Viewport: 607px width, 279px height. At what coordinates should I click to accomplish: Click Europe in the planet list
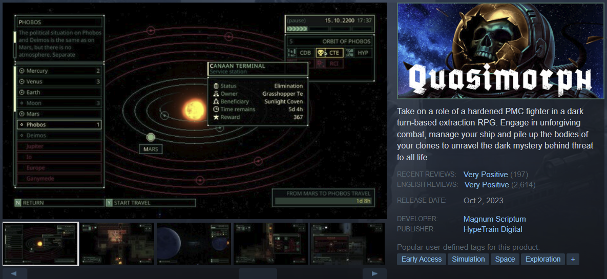[59, 168]
